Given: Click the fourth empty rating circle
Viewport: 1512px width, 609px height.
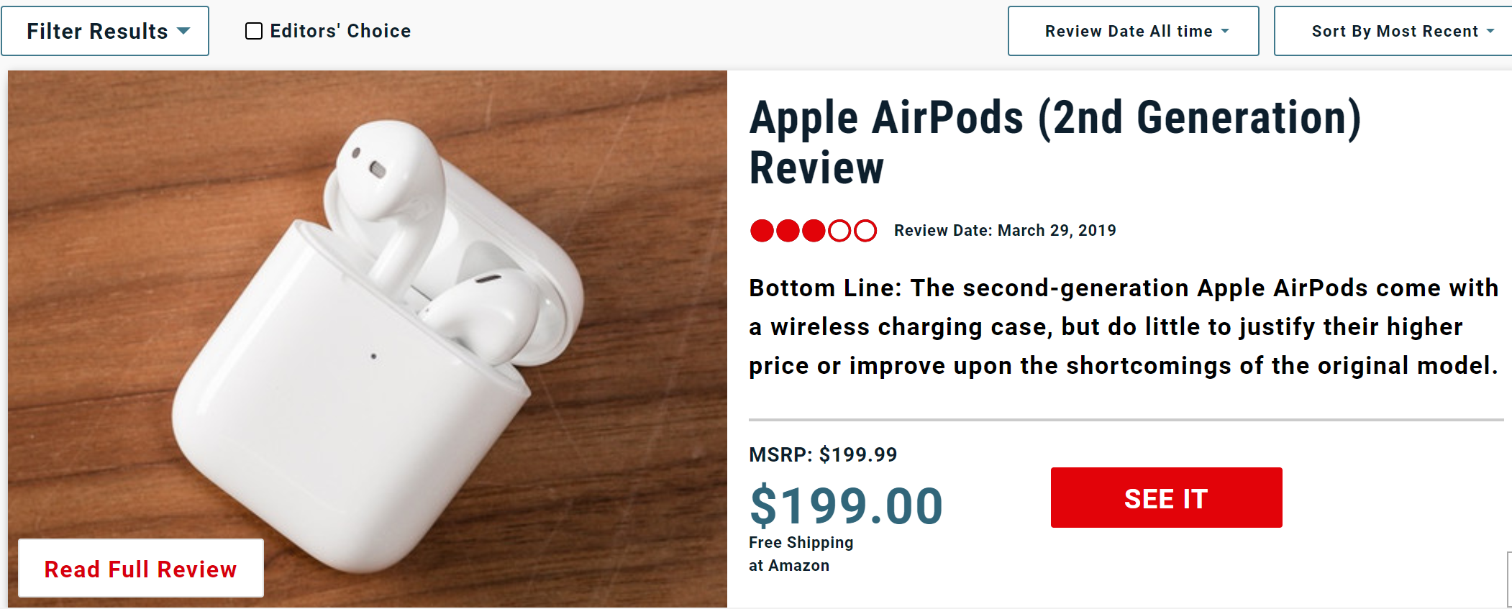Looking at the screenshot, I should 839,231.
